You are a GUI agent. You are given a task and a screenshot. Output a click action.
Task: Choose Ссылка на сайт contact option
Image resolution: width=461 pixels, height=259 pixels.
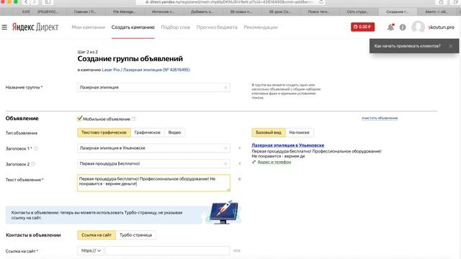97,235
